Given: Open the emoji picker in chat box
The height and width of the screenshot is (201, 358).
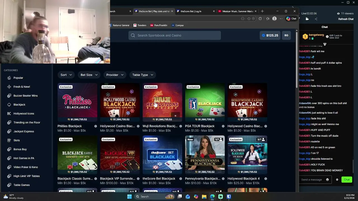Looking at the screenshot, I should click(328, 180).
